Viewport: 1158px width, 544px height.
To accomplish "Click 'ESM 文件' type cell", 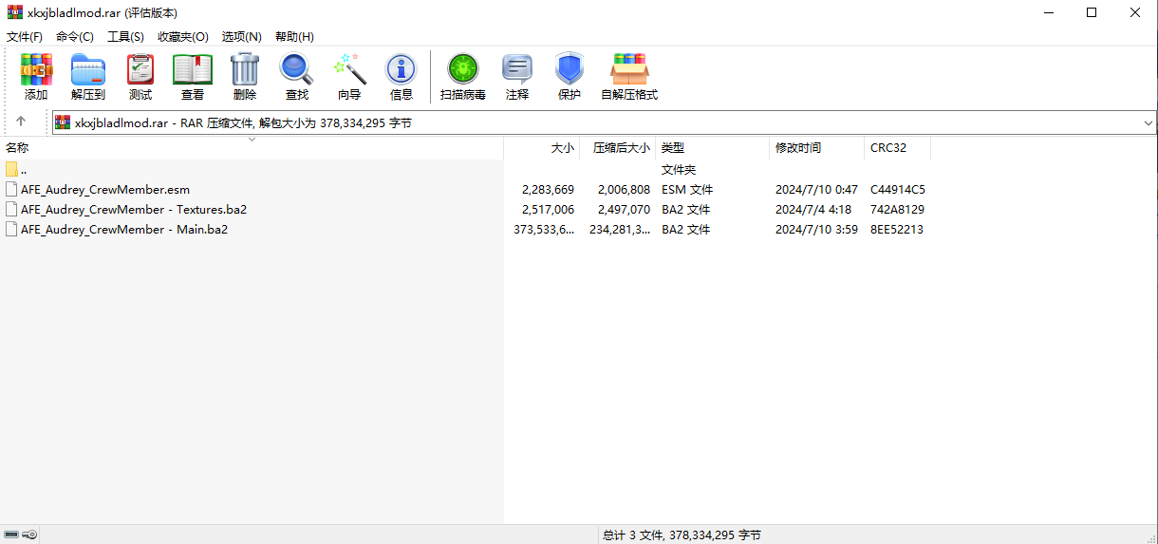I will coord(687,190).
